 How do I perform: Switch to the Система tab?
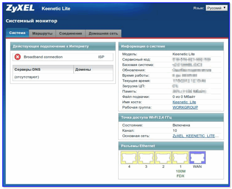[x=17, y=33]
